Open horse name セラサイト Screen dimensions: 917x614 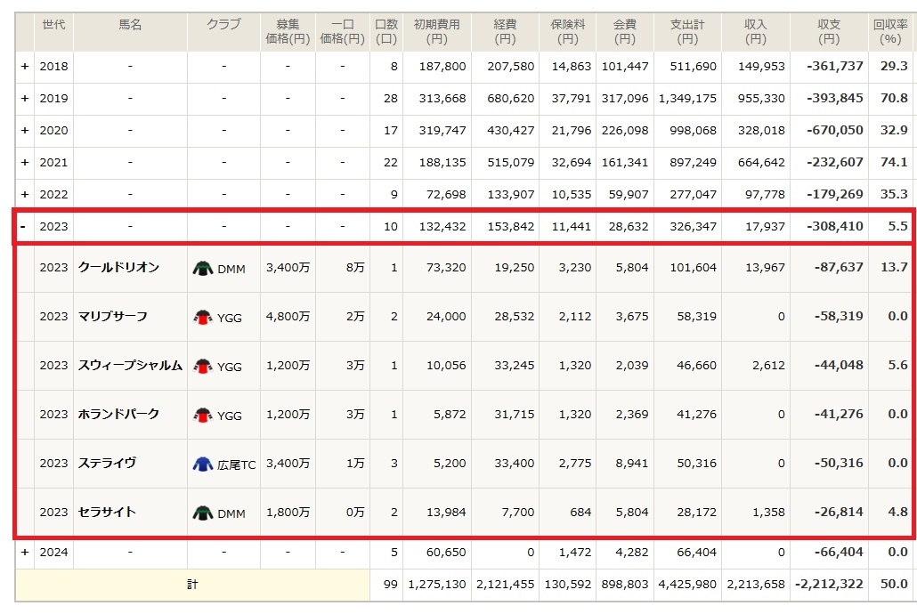tap(107, 512)
